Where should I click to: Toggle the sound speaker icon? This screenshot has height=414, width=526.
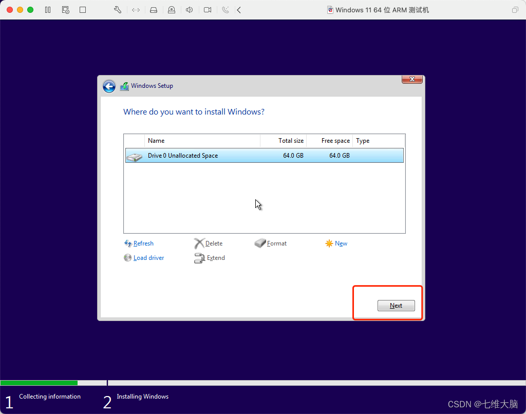(189, 10)
